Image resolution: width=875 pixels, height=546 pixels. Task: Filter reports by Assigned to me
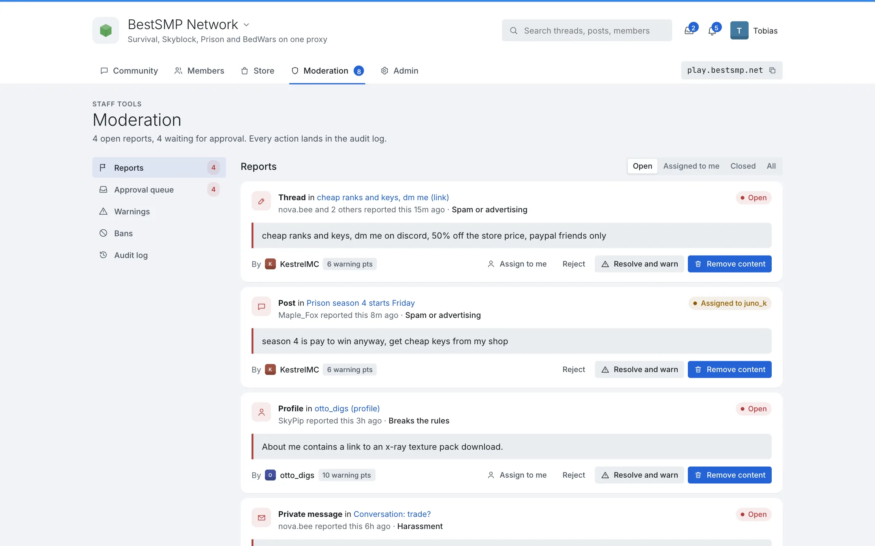click(x=691, y=166)
